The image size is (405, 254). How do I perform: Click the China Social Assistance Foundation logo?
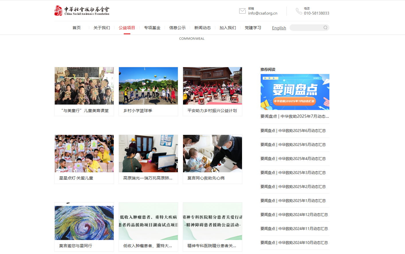click(x=82, y=11)
